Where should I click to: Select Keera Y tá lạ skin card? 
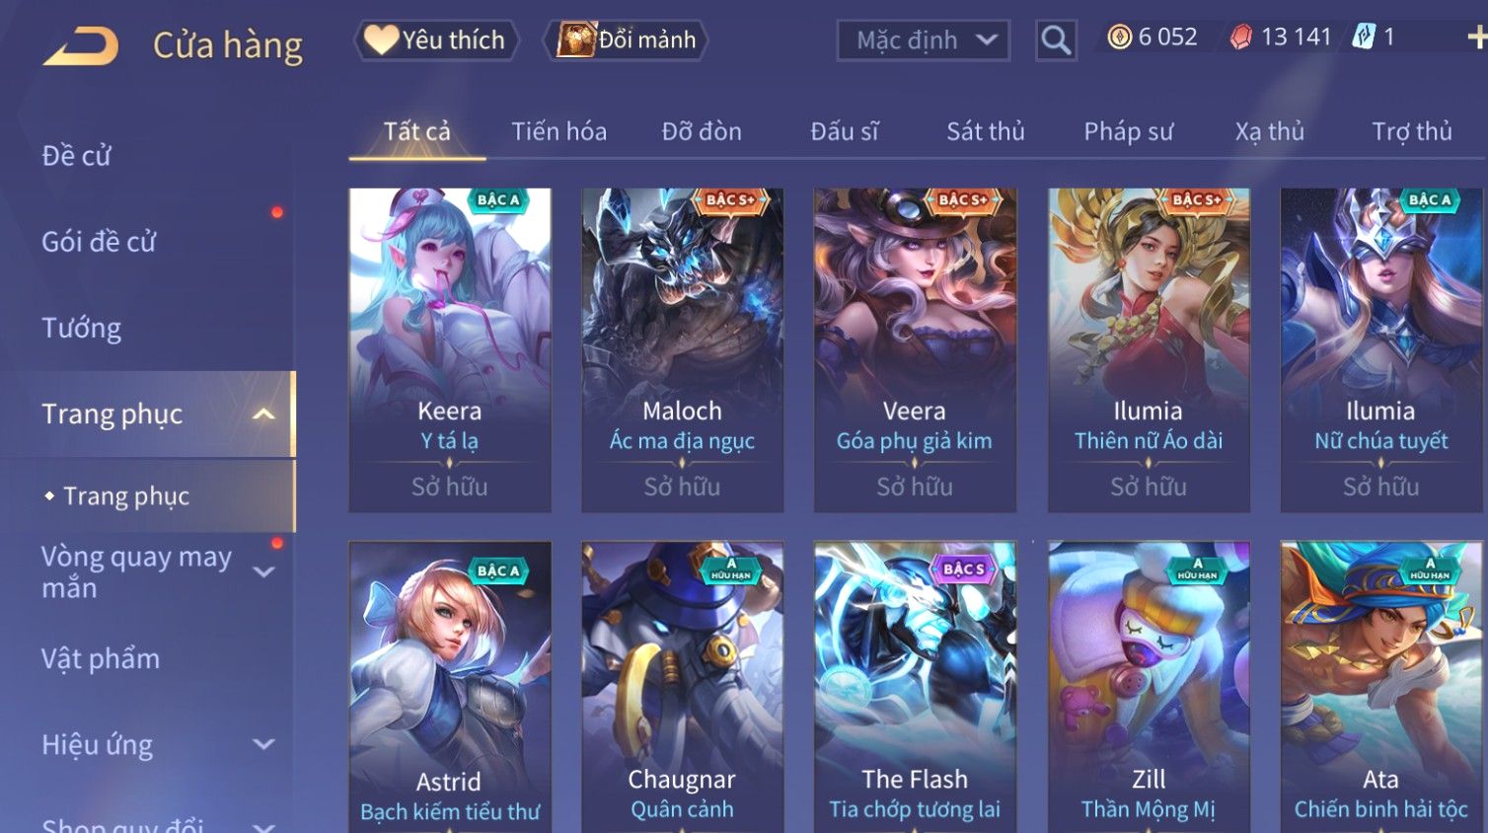tap(450, 350)
